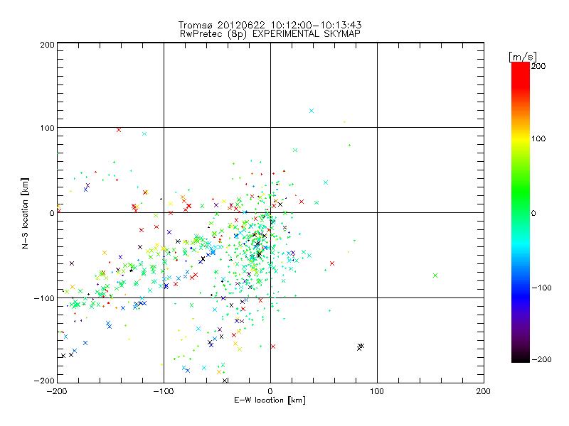The width and height of the screenshot is (569, 426).
Task: Click colorbar value '0'
Action: (533, 213)
